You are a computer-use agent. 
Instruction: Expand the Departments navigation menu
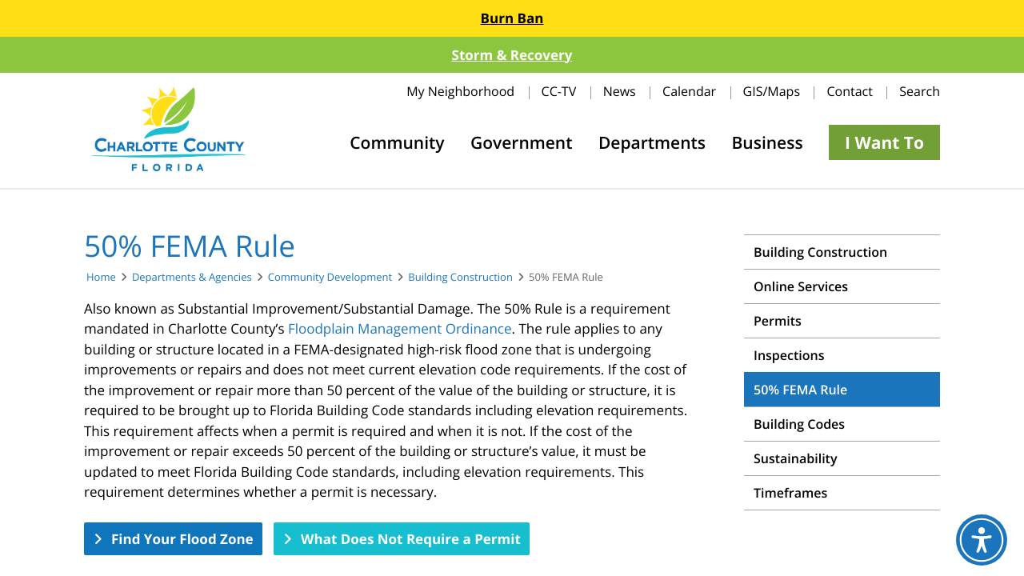pos(651,142)
